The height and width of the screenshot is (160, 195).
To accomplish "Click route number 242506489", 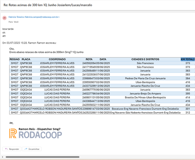I will coord(89,71).
